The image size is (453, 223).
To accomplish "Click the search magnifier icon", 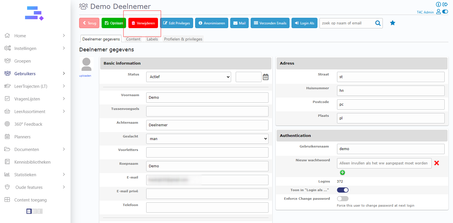I will (378, 23).
